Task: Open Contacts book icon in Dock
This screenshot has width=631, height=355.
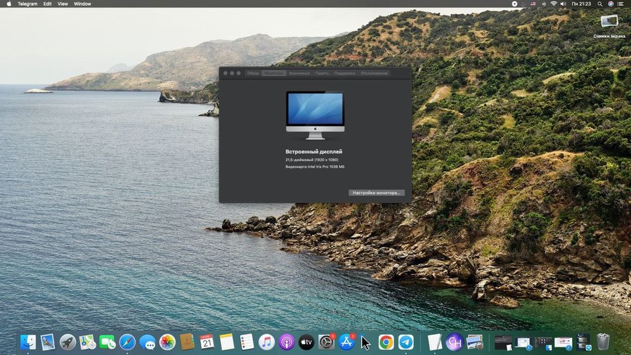Action: [187, 342]
